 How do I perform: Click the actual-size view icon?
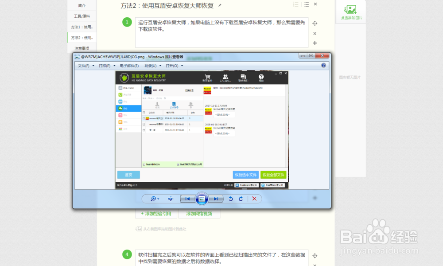coord(171,199)
